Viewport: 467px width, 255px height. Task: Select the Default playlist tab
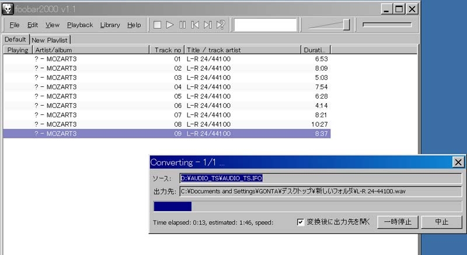pyautogui.click(x=15, y=39)
